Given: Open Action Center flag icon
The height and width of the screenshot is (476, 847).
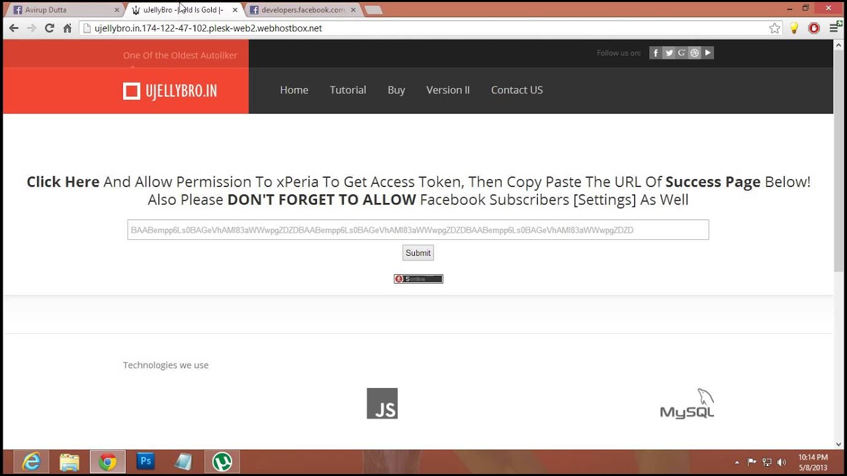Looking at the screenshot, I should tap(752, 462).
